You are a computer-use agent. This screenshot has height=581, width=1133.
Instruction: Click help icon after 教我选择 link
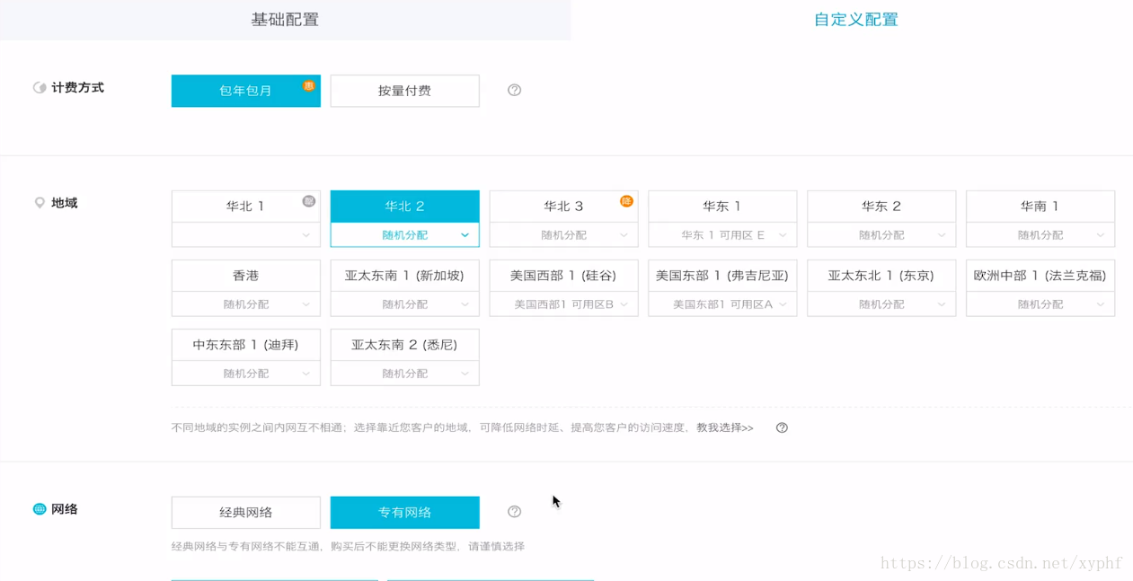(782, 427)
